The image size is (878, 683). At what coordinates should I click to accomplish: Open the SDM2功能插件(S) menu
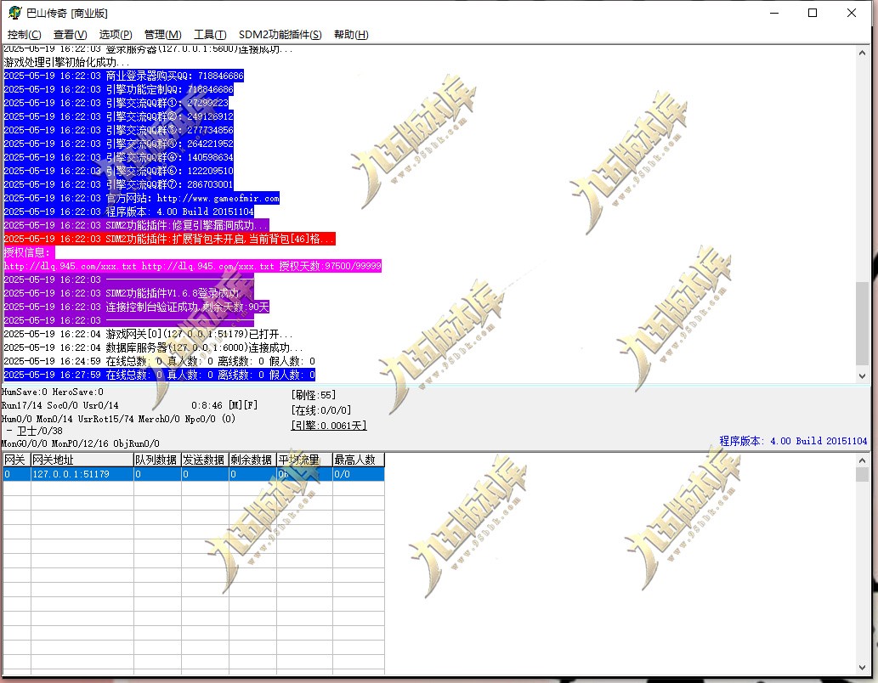(280, 35)
